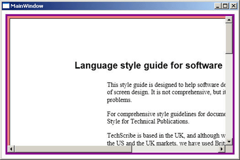Click the horizontal scrollbar thumb
Screen dimensions: 240x160
(73, 149)
